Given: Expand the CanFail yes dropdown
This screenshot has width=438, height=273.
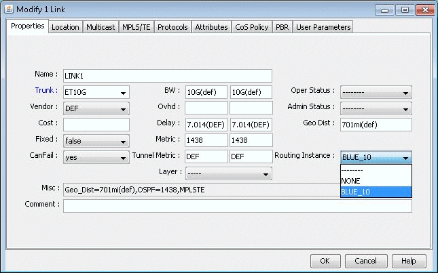Looking at the screenshot, I should (96, 157).
